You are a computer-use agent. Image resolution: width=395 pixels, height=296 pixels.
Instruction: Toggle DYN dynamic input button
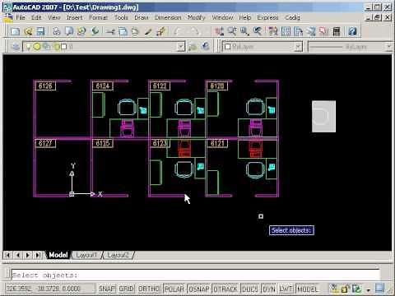coord(269,289)
